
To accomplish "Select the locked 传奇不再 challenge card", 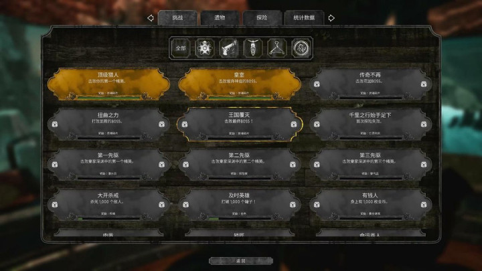I will pos(370,84).
